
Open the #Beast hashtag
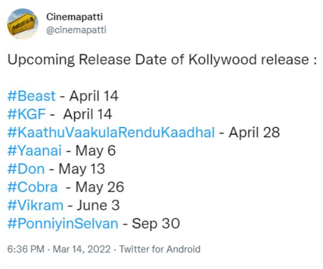(x=31, y=96)
